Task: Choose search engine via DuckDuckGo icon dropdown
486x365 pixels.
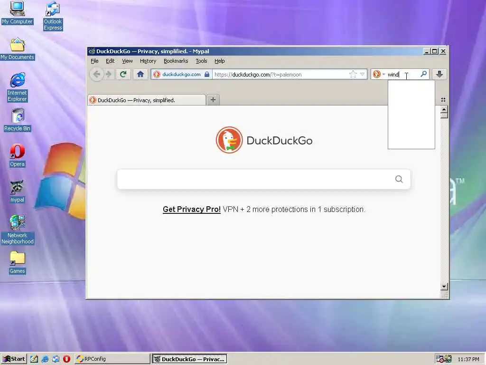Action: click(x=378, y=74)
